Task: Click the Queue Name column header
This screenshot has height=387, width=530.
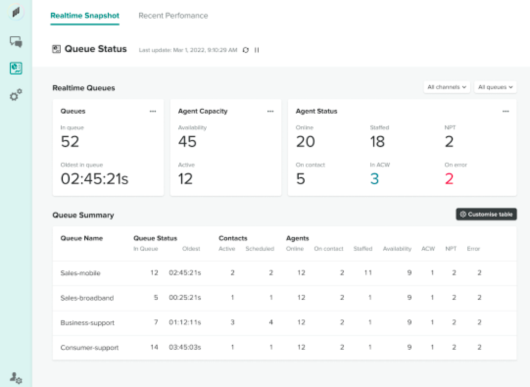Action: [82, 239]
